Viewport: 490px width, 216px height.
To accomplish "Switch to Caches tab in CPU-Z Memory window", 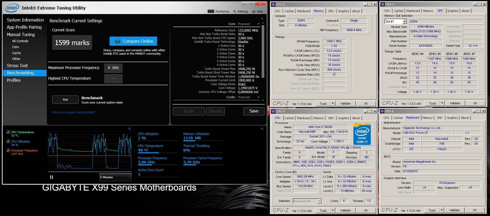I will point(289,11).
